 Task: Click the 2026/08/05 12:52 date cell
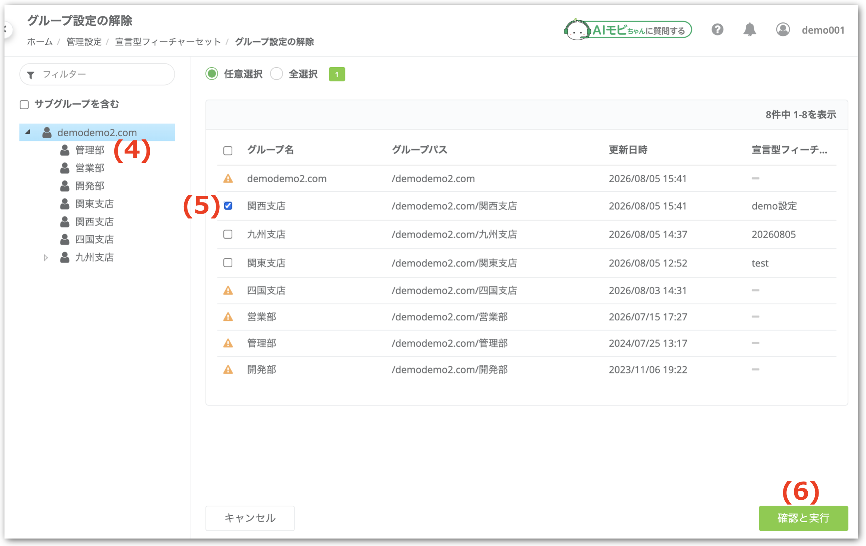tap(648, 263)
